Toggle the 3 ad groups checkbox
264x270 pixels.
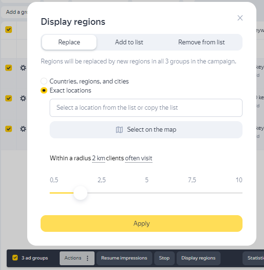[15, 258]
